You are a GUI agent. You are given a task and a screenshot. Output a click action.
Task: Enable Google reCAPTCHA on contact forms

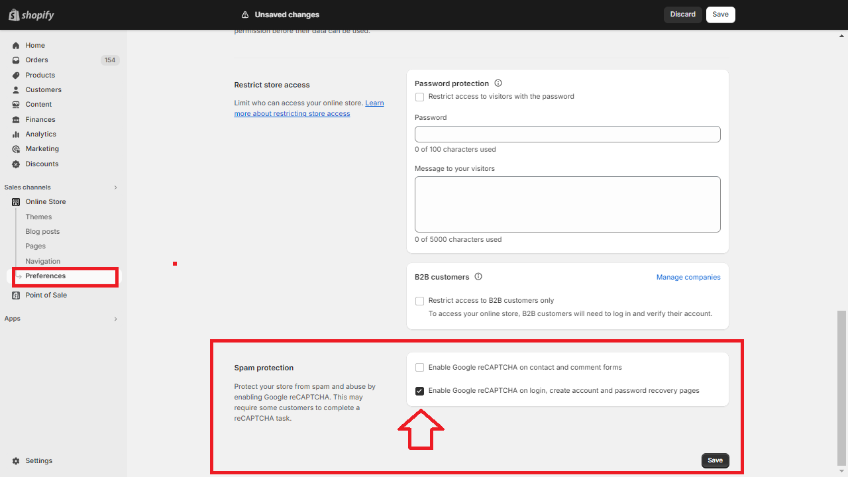(419, 367)
